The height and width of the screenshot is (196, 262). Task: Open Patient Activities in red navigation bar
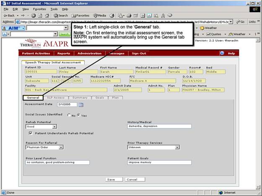pos(36,53)
